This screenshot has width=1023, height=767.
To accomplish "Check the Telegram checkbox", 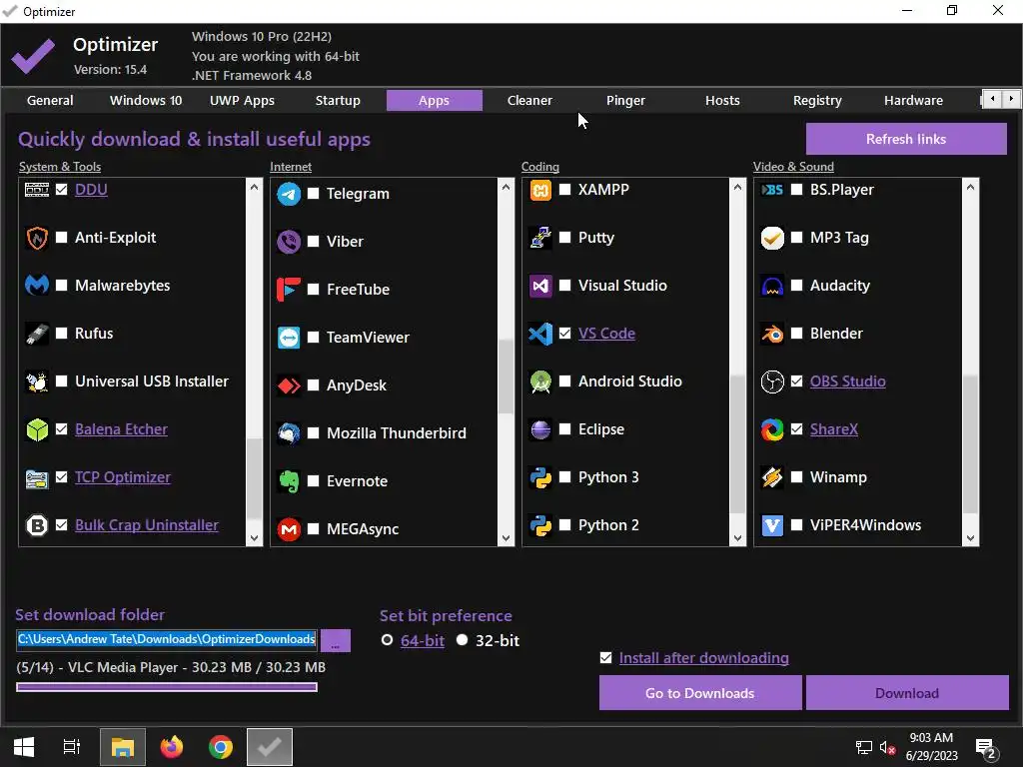I will pyautogui.click(x=313, y=194).
